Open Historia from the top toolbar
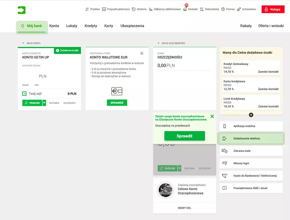The height and width of the screenshot is (220, 290). click(x=139, y=9)
